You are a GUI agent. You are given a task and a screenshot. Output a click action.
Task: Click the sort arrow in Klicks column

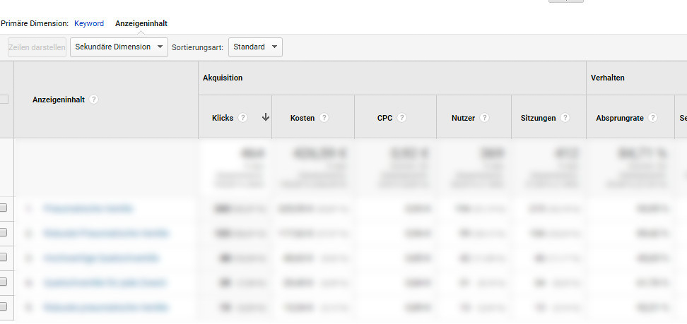[265, 118]
